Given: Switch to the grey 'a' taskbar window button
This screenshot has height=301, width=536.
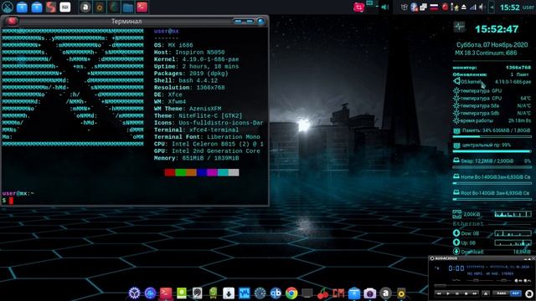Looking at the screenshot, I should (85, 8).
